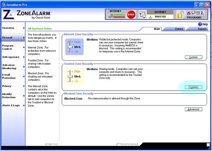The height and width of the screenshot is (151, 212).
Task: Click the Internet Zone security slider handle
Action: click(x=70, y=47)
